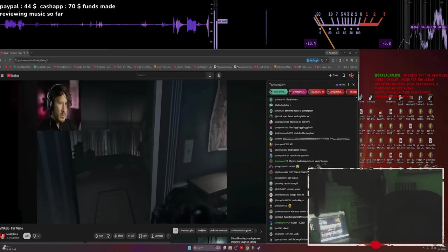Click the @Cow_of_Fire chat chip
448x252 pixels.
pos(317,92)
